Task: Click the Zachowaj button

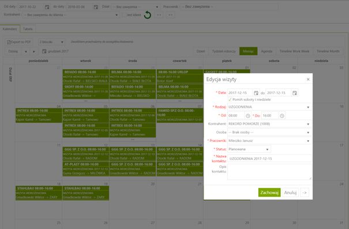Action: coord(269,193)
